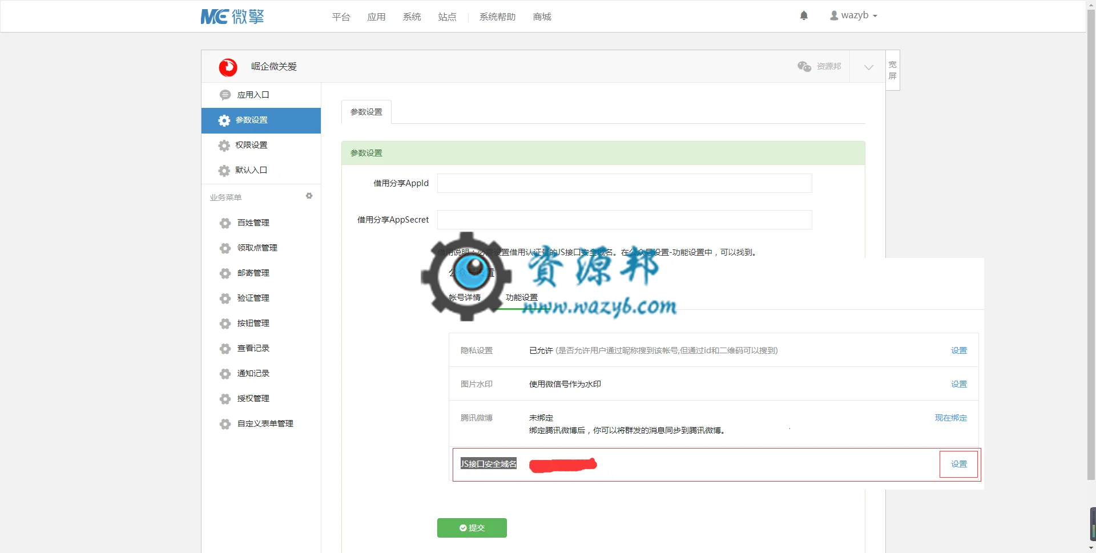The height and width of the screenshot is (553, 1096).
Task: Click the 微擎 logo
Action: (232, 17)
